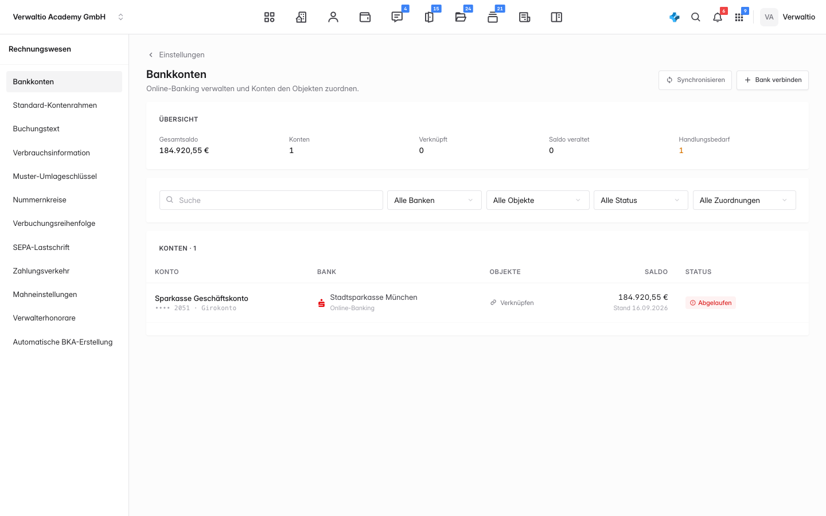Go back to Einstellungen

tap(176, 55)
